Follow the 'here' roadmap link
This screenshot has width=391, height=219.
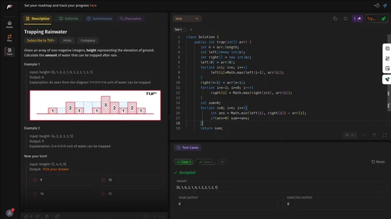pyautogui.click(x=93, y=6)
